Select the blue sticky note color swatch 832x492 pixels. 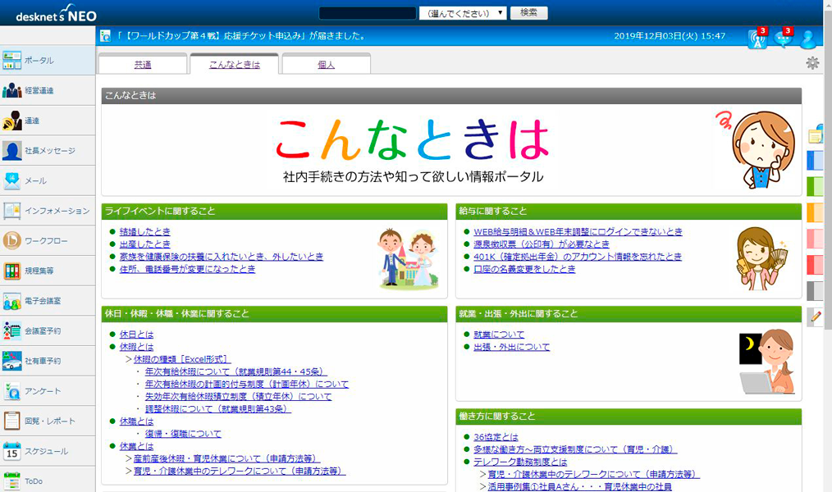[x=816, y=160]
